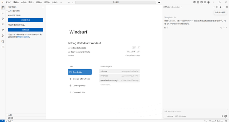Click the voice input microphone icon
Screen dimensions: 229x122
tap(222, 116)
